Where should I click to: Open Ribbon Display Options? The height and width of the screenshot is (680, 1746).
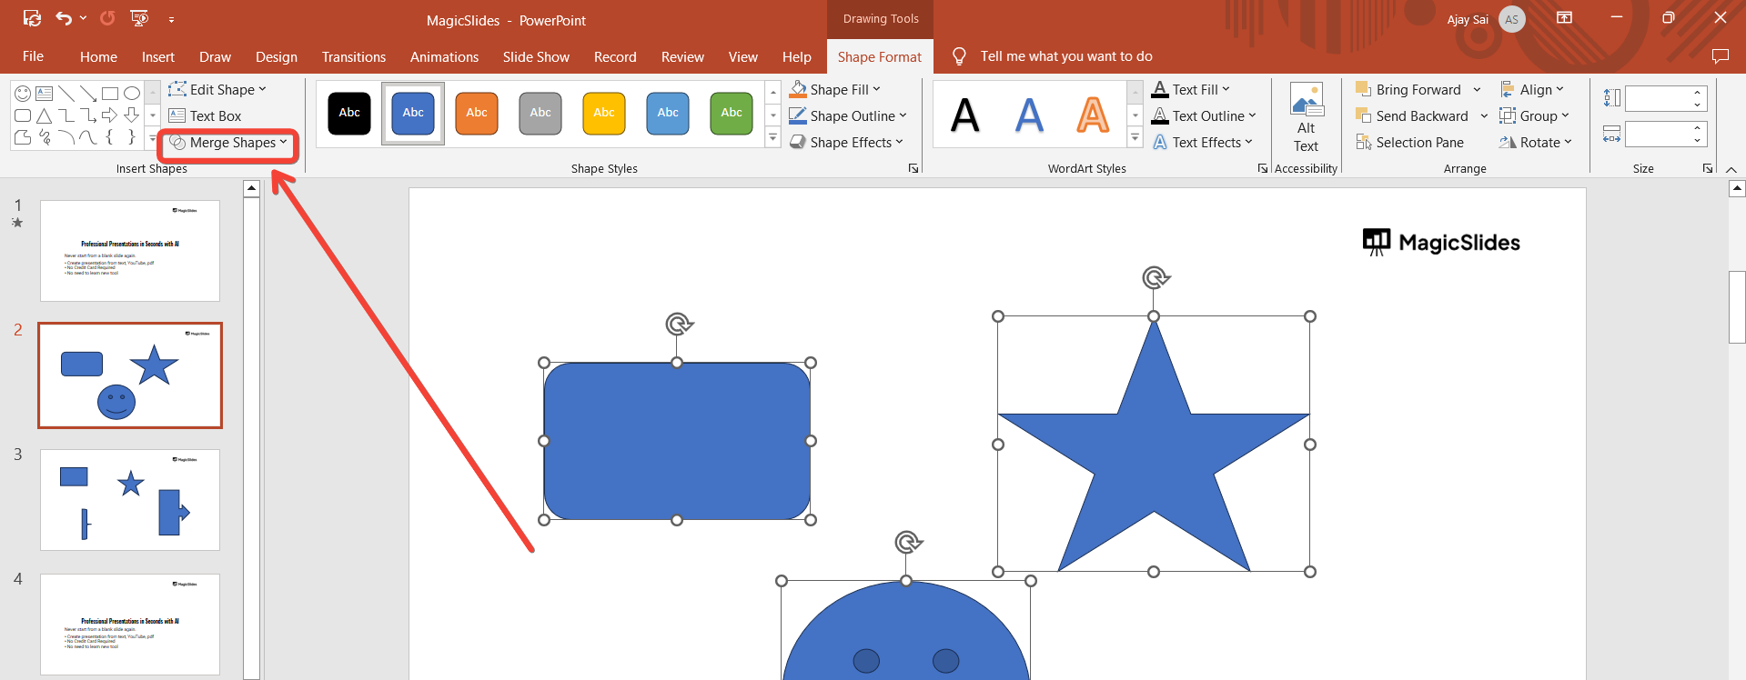coord(1565,17)
